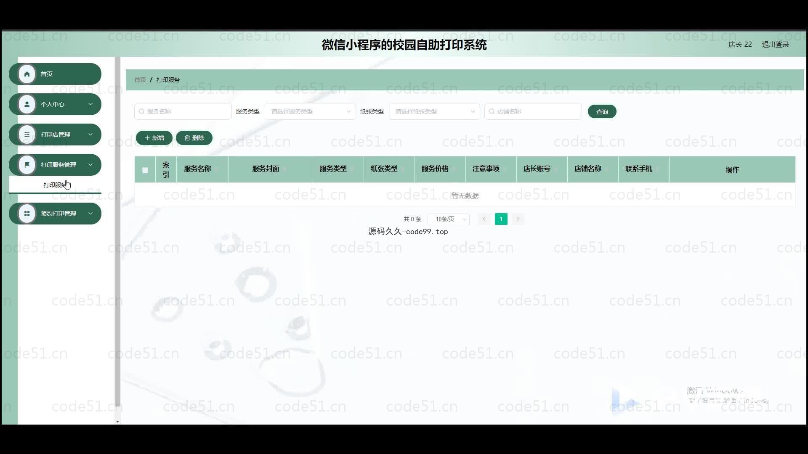Open 个人中心 sidebar menu
808x454 pixels.
pyautogui.click(x=55, y=104)
